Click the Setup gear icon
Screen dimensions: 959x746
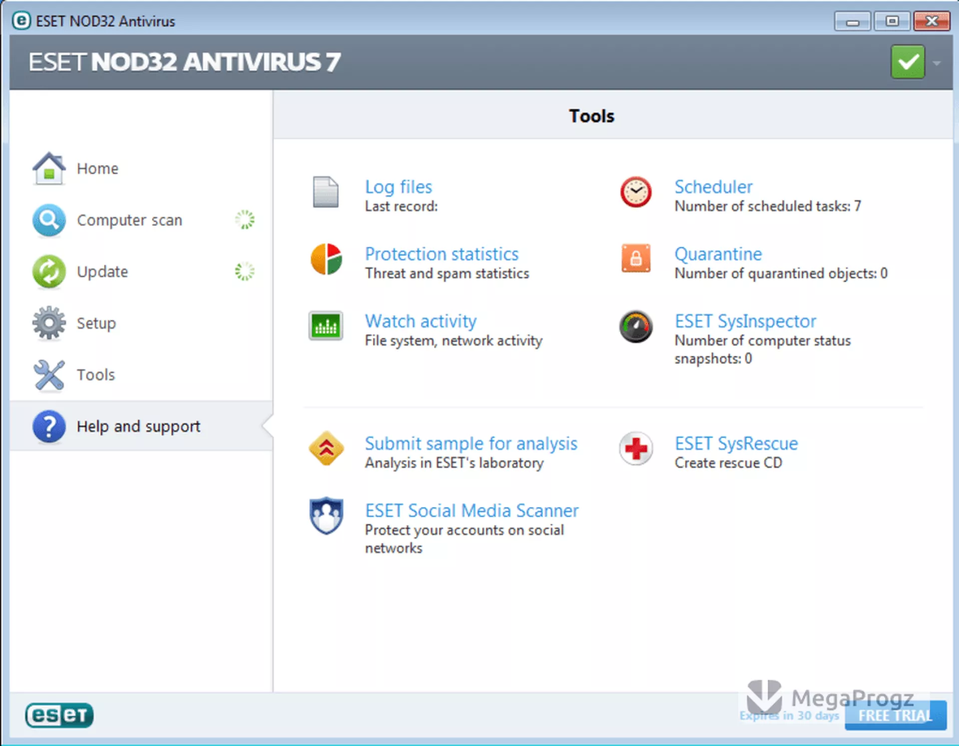click(48, 323)
